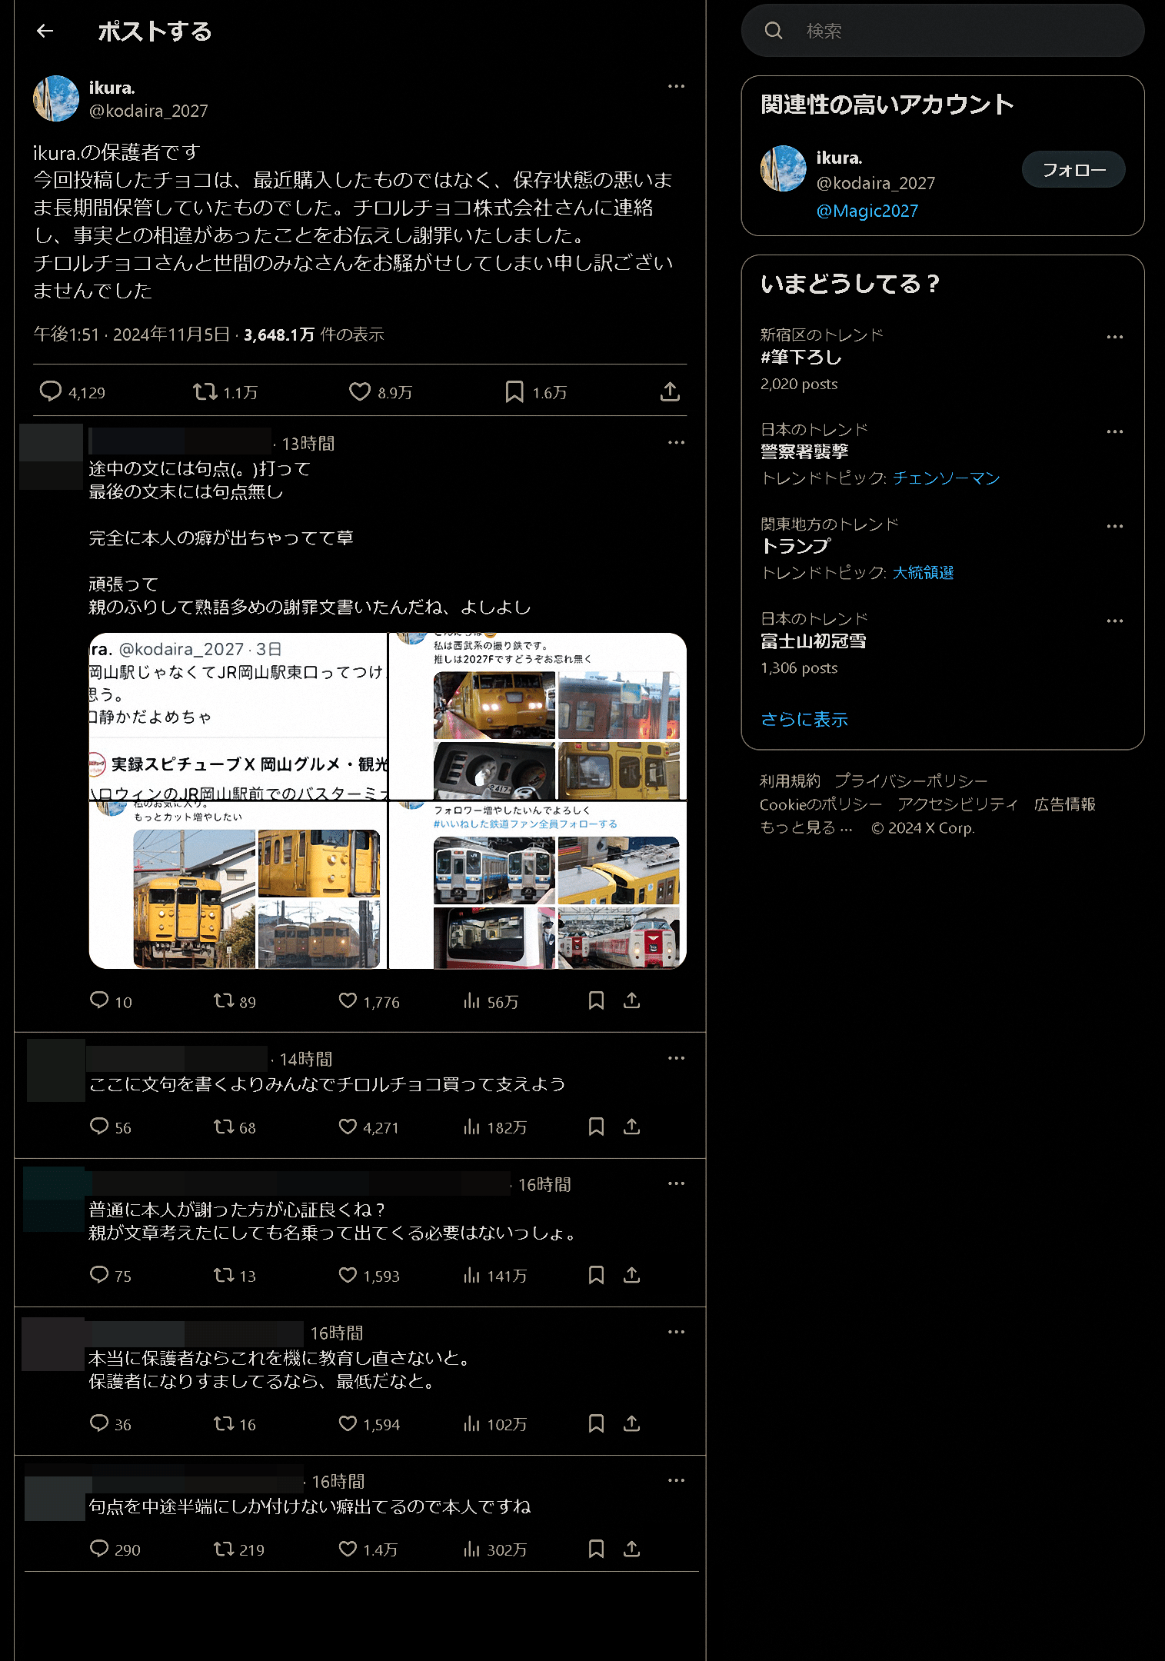Screen dimensions: 1165x1661
Task: Bookmark the reply with 182万 views
Action: click(x=596, y=1127)
